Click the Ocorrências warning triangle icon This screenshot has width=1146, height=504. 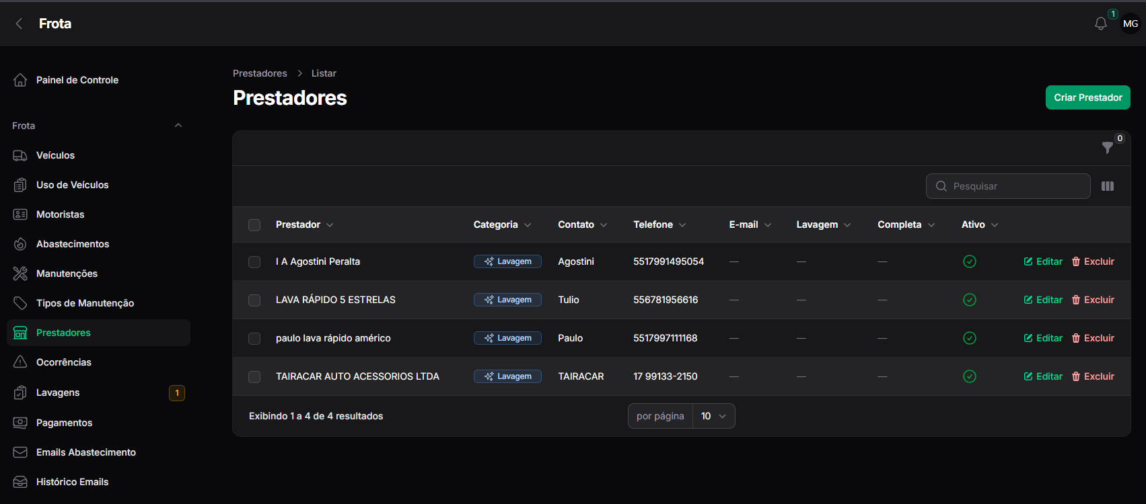point(20,362)
